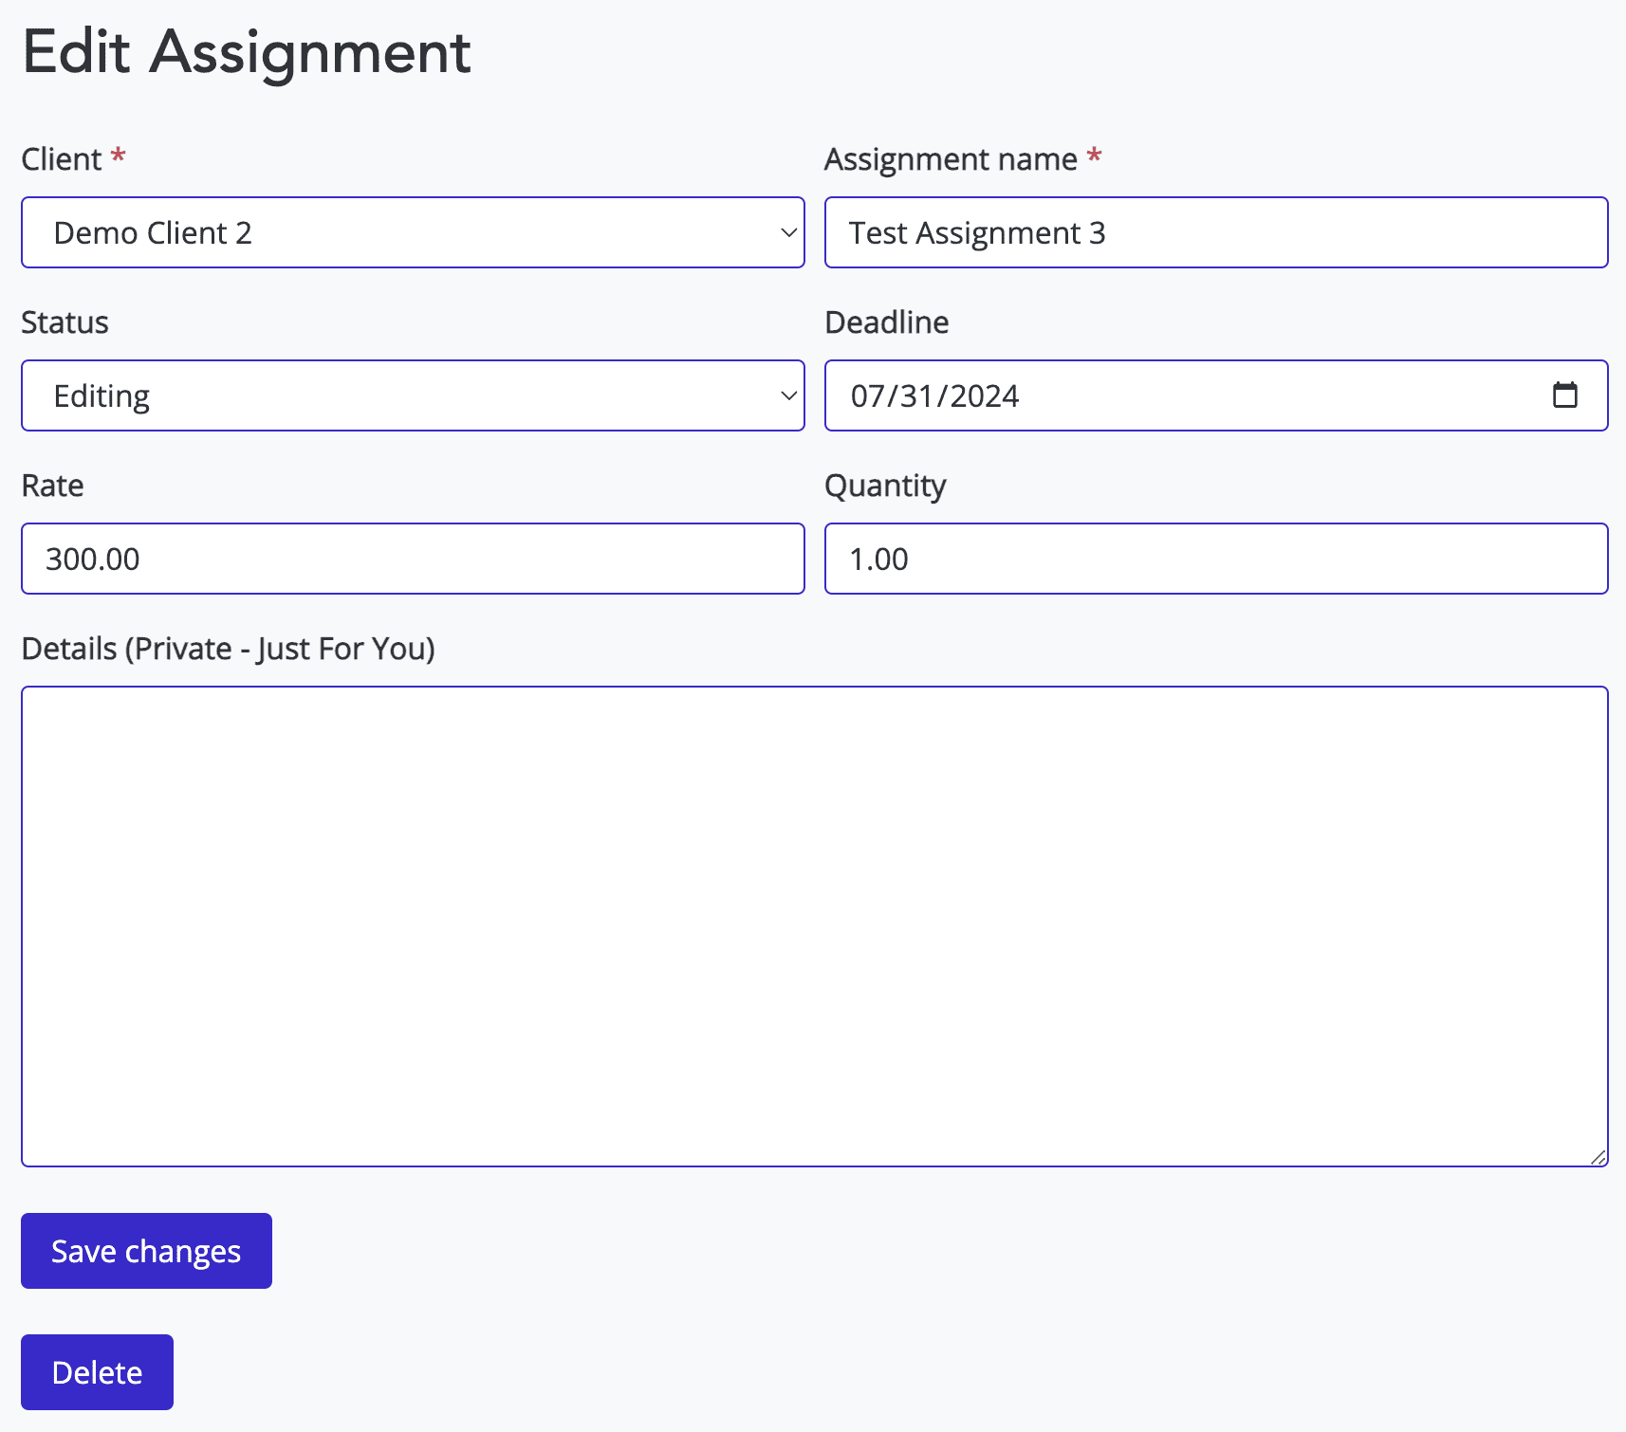Click the calendar icon in Deadline field

[1564, 395]
